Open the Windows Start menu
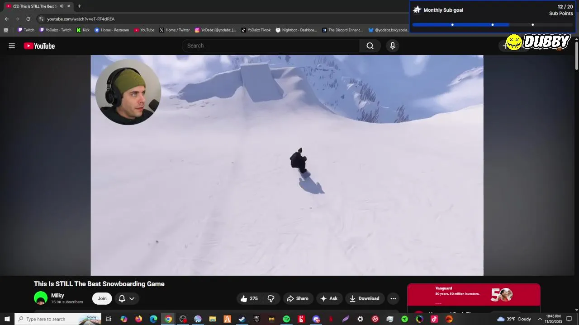 (x=7, y=319)
